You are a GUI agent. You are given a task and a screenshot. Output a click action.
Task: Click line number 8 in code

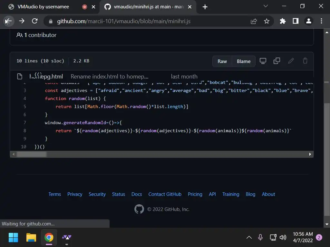[x=24, y=131]
